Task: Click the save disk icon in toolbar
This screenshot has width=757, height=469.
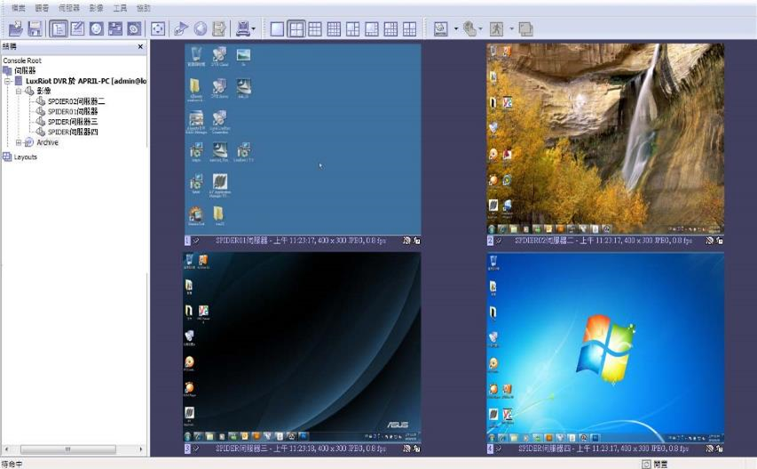Action: 35,28
